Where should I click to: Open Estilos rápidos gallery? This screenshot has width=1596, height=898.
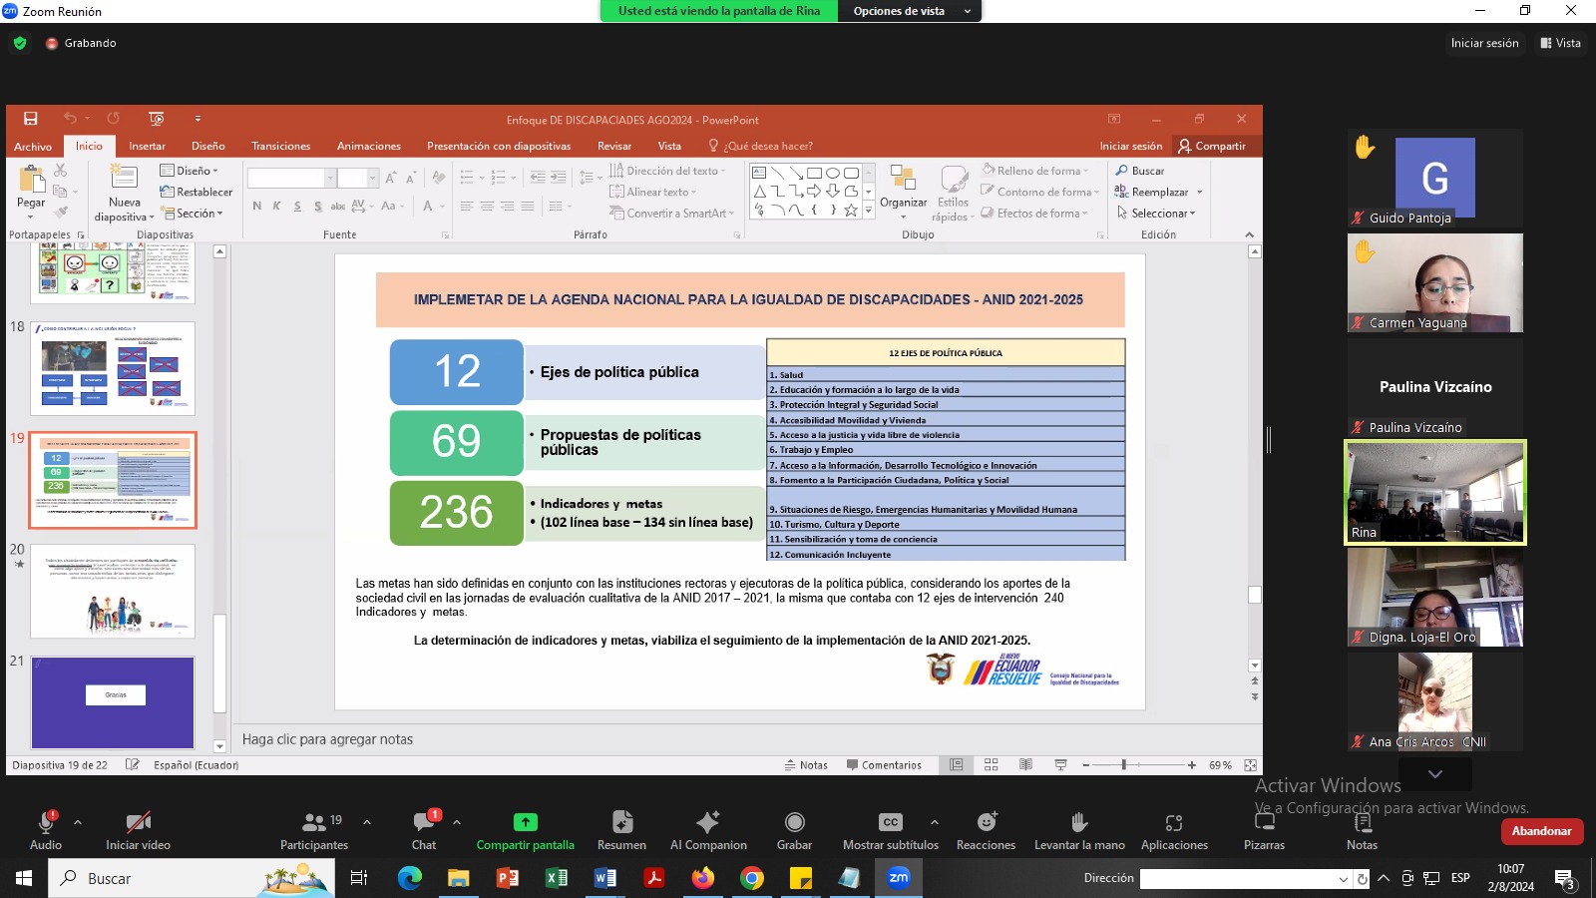[x=953, y=194]
